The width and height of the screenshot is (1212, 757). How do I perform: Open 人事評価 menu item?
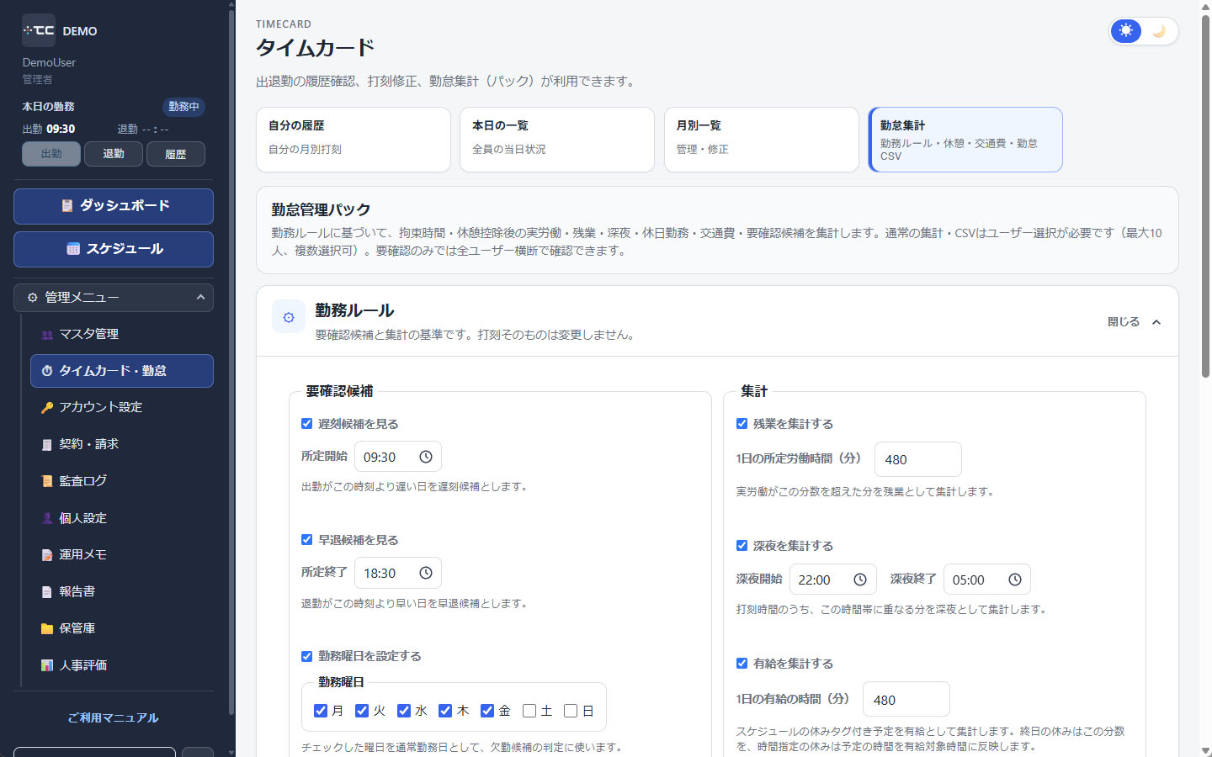(122, 665)
